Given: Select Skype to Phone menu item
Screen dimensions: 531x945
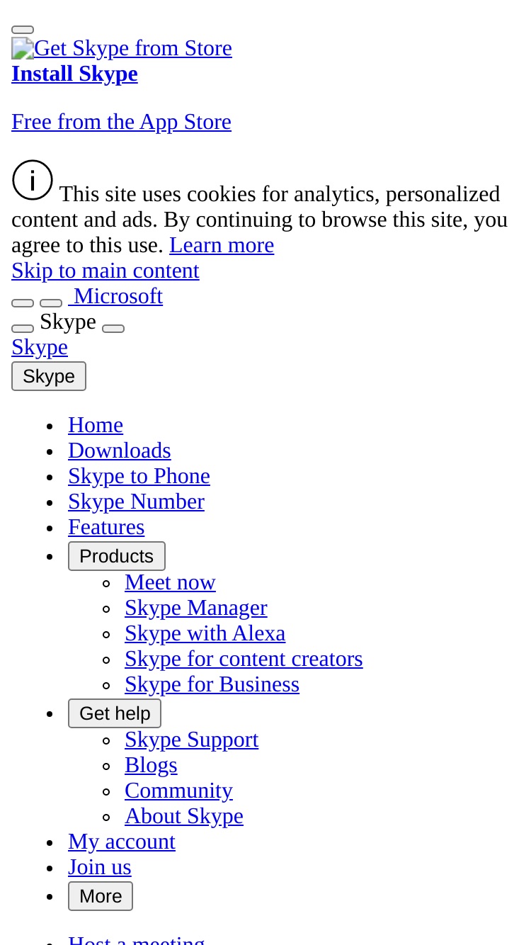Looking at the screenshot, I should (x=139, y=476).
